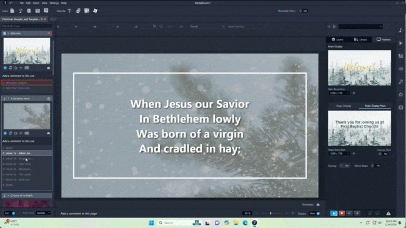This screenshot has width=406, height=228.
Task: Click the keyboard icon under A Christmas Hymn thumbnail
Action: click(x=27, y=133)
